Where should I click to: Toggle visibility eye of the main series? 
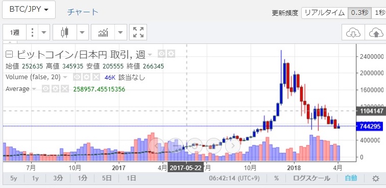tap(161, 54)
